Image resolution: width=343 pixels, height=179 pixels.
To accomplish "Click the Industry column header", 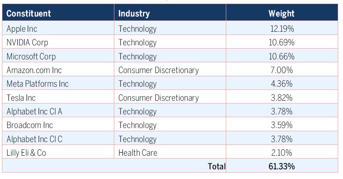I will coord(134,13).
